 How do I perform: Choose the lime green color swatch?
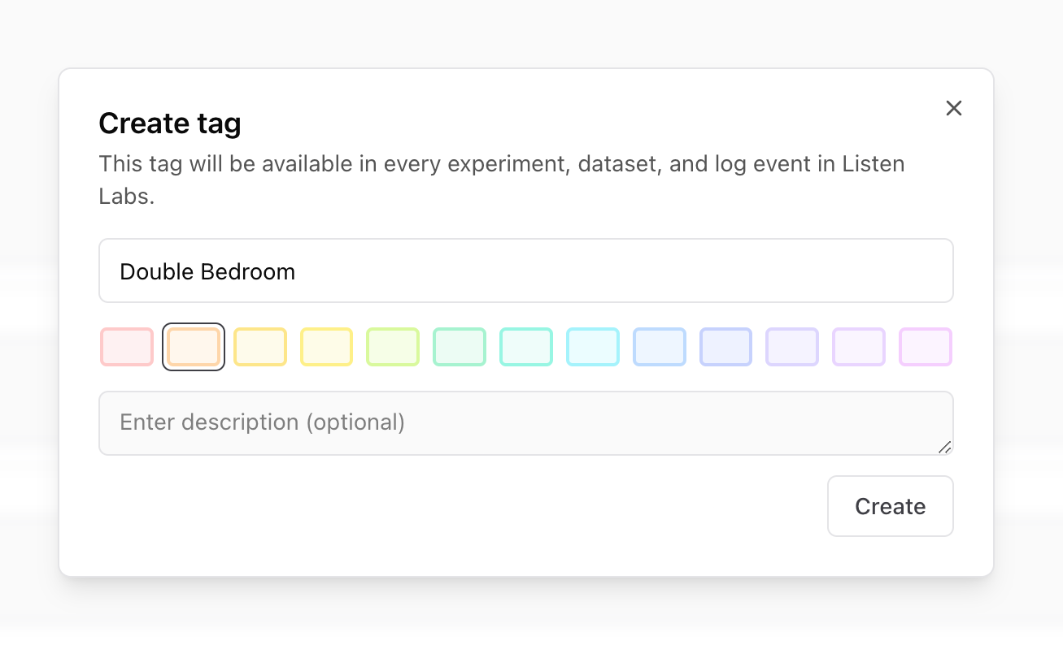point(393,347)
